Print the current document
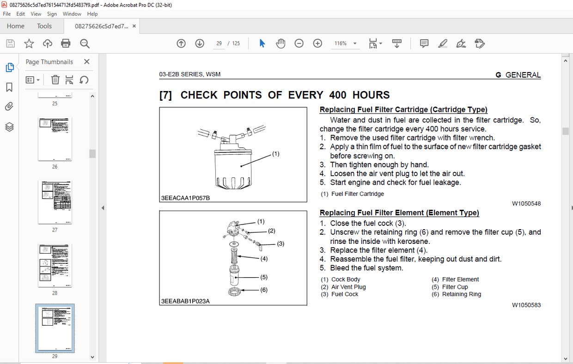Image resolution: width=573 pixels, height=364 pixels. [66, 43]
